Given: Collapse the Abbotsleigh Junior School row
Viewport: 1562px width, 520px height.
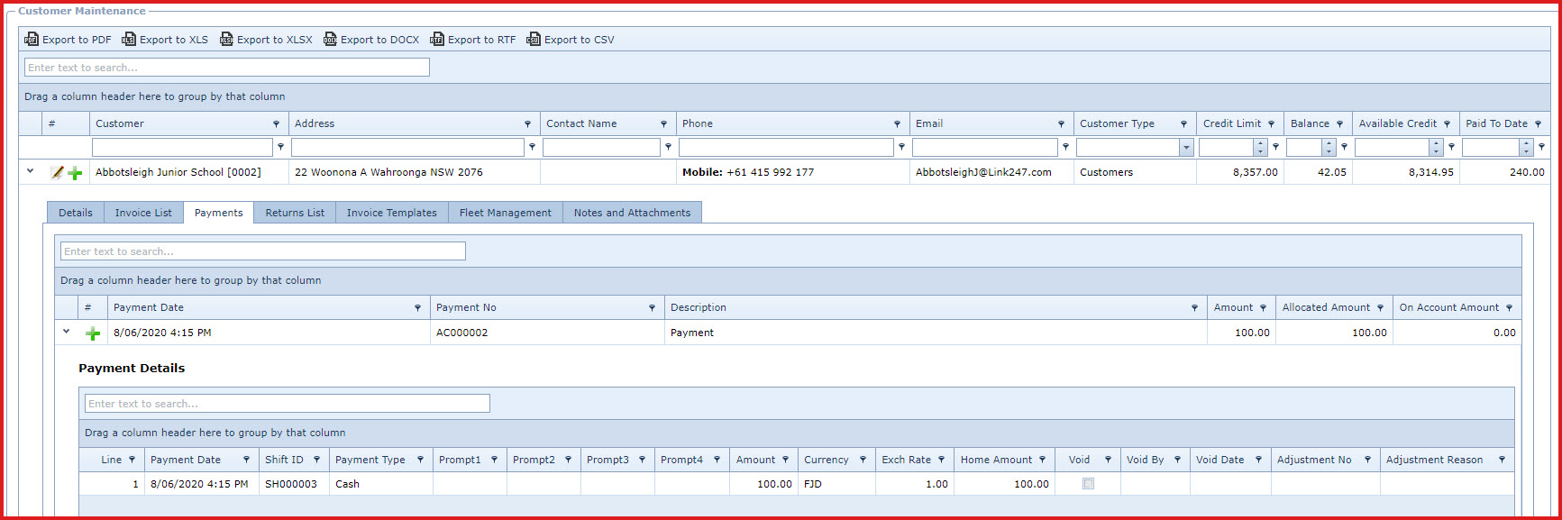Looking at the screenshot, I should (31, 171).
